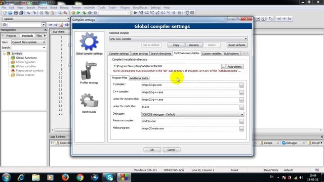Open the Debugger dropdown
The image size is (324, 182).
[x=192, y=114]
